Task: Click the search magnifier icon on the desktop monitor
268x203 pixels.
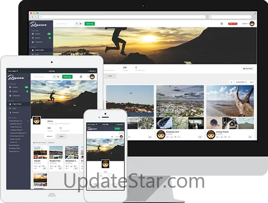Action: click(x=77, y=24)
